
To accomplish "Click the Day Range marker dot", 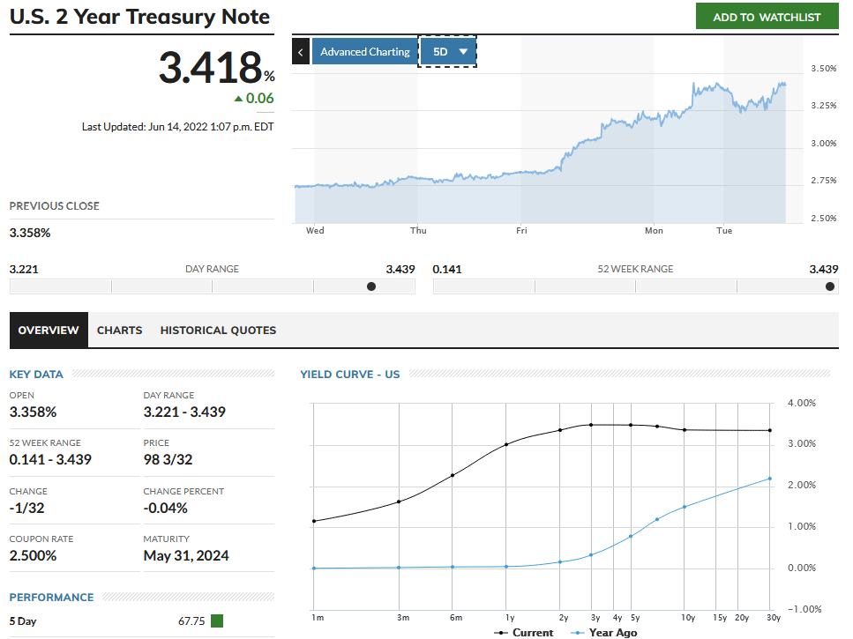I will 371,286.
